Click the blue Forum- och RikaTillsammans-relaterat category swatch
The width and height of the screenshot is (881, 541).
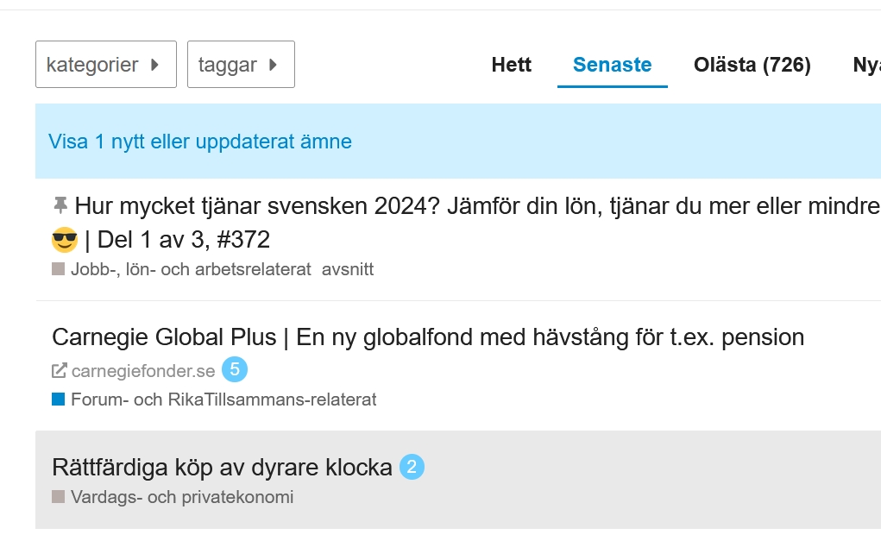point(59,399)
